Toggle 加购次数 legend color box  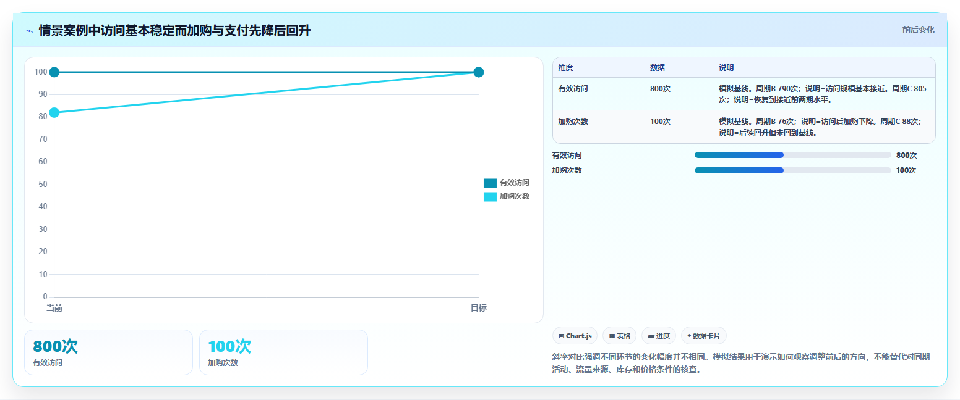490,196
